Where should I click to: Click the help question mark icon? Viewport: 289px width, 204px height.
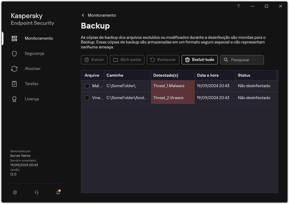pos(238,6)
